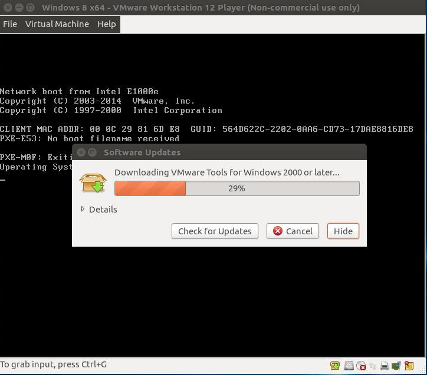Click the pinned sticky note message icon
The height and width of the screenshot is (375, 427).
409,366
